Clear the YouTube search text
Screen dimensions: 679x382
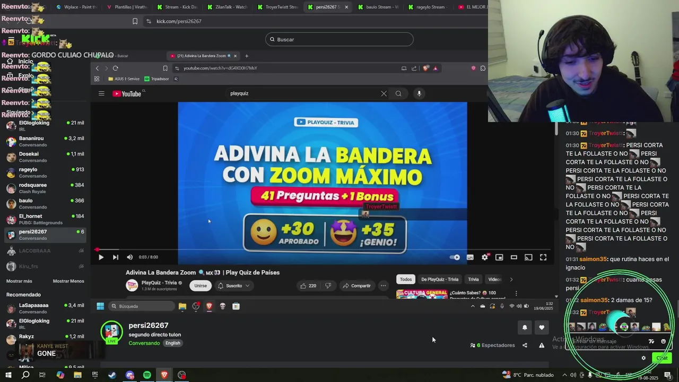[384, 93]
